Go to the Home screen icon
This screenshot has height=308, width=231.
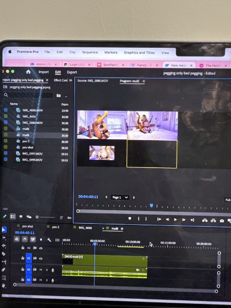[28, 72]
